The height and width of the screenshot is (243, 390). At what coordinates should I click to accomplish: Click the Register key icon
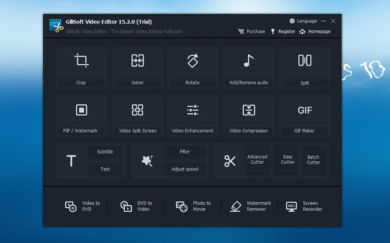click(x=272, y=31)
